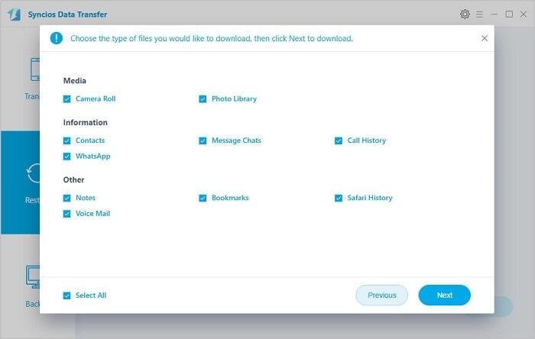Toggle the Select All checkbox
Image resolution: width=535 pixels, height=339 pixels.
pyautogui.click(x=67, y=295)
